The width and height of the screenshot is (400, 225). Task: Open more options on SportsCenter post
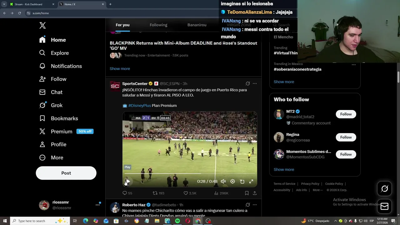point(255,83)
